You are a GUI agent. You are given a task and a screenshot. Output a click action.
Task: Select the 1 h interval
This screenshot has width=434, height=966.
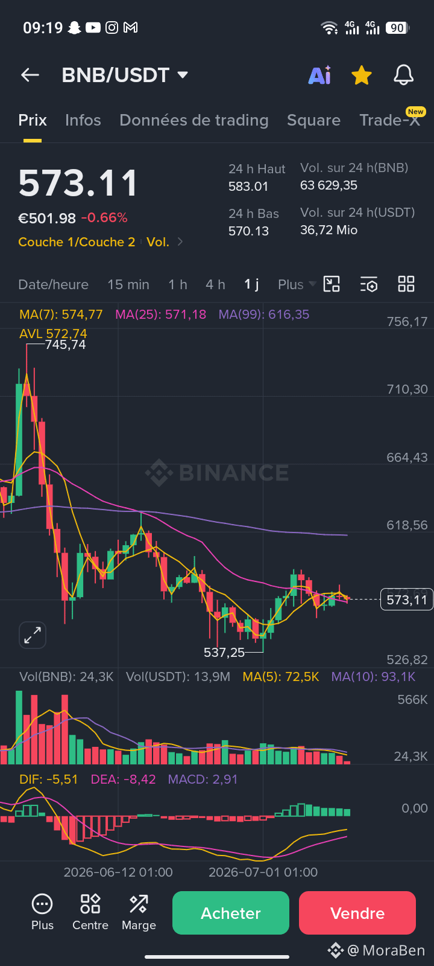point(178,284)
